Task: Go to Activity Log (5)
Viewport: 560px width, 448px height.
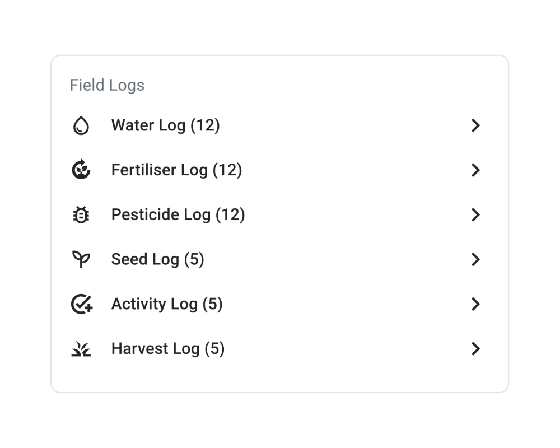Action: click(279, 304)
